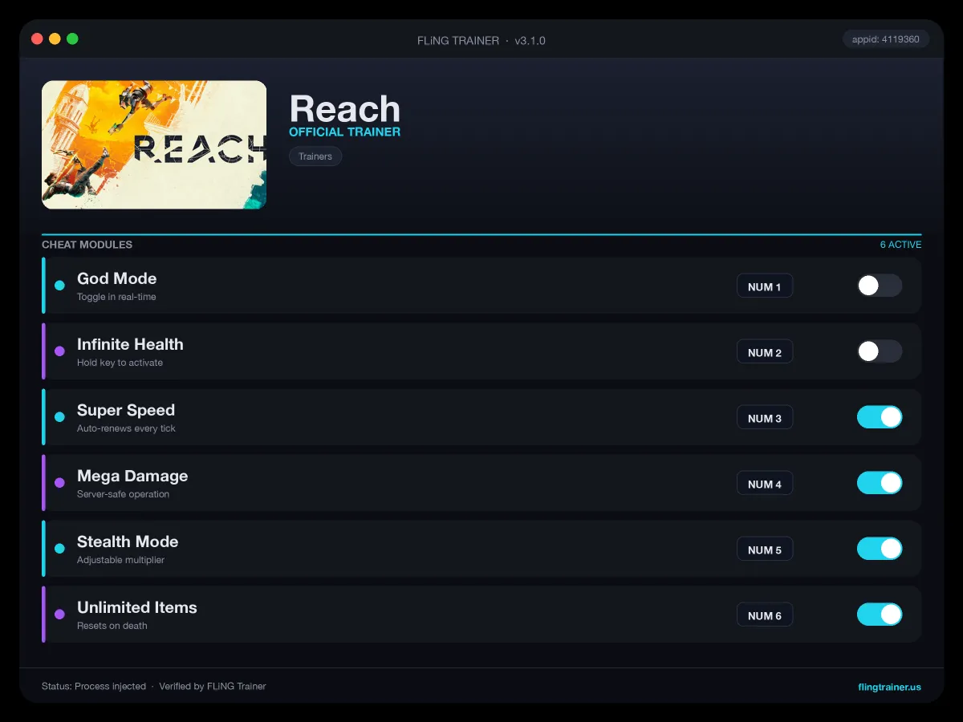Click the NUM 1 hotkey button
The image size is (963, 722).
pyautogui.click(x=765, y=286)
